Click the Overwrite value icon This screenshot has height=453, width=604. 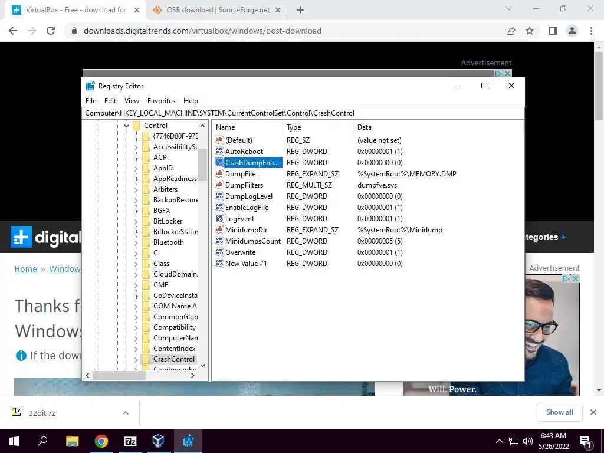click(219, 252)
